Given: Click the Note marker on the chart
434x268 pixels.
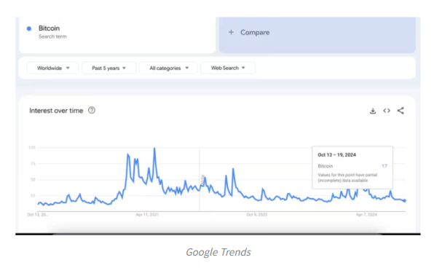Looking at the screenshot, I should pyautogui.click(x=202, y=180).
